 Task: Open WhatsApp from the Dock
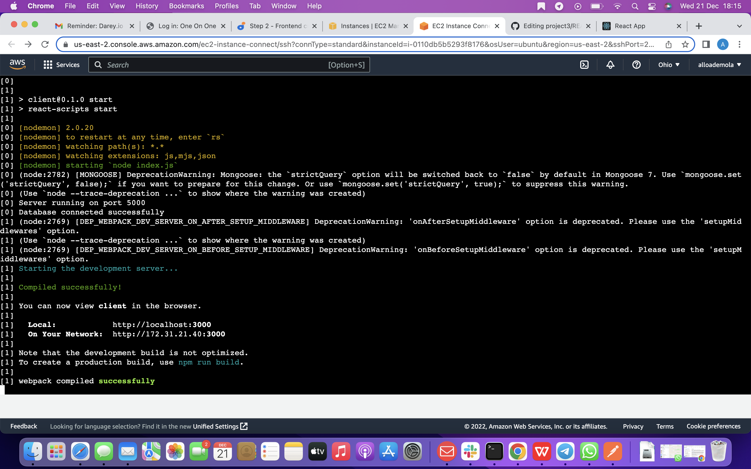point(589,451)
